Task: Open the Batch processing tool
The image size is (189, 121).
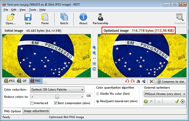Action: pos(64,19)
